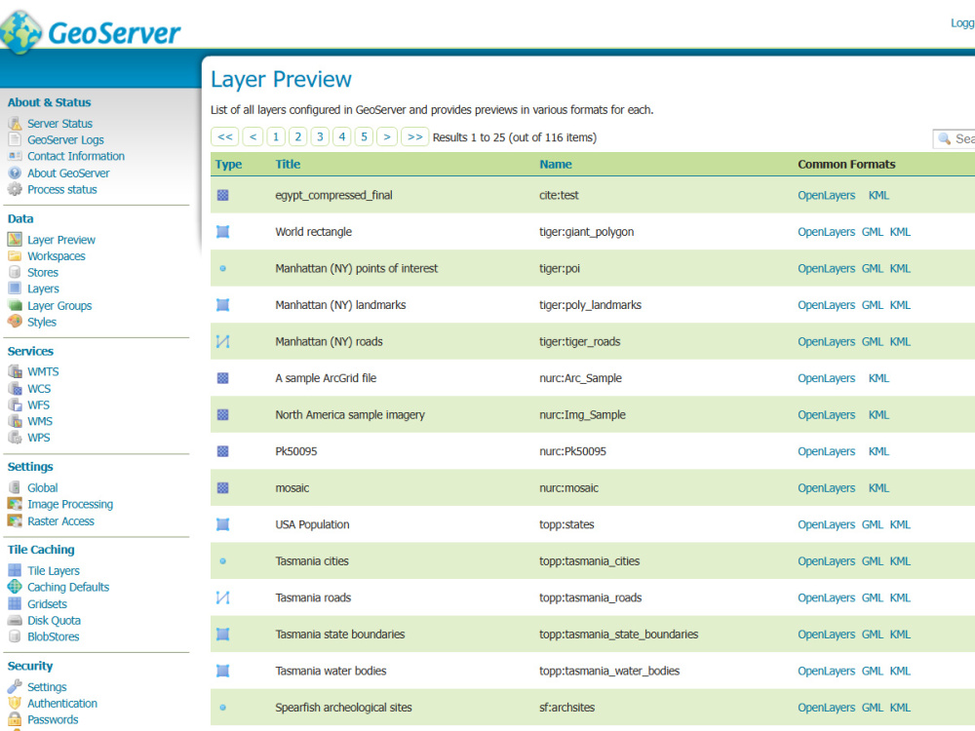This screenshot has width=975, height=731.
Task: Open OpenLayers preview for cite:test
Action: pos(827,195)
